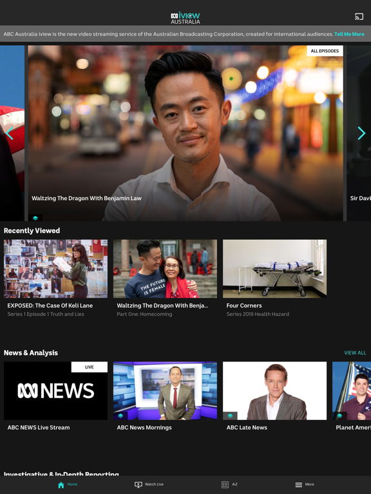Open ABC News Mornings thumbnail
Screen dimensions: 371x494
click(165, 390)
